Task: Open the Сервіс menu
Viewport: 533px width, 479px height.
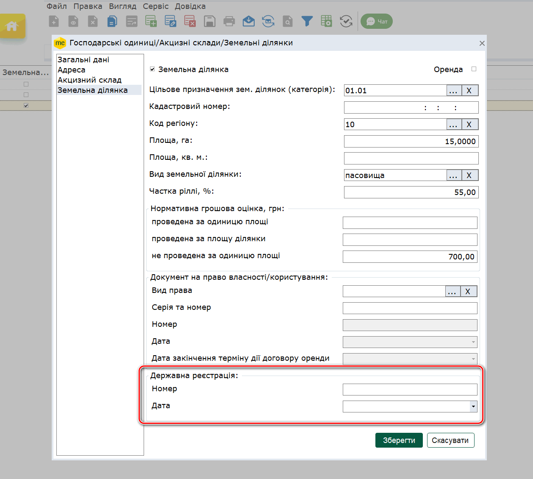Action: pos(155,6)
